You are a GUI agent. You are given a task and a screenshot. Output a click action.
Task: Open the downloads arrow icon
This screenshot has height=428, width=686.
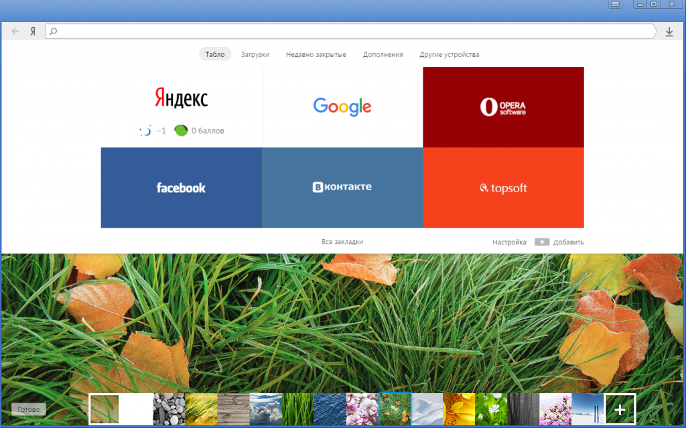pyautogui.click(x=669, y=31)
